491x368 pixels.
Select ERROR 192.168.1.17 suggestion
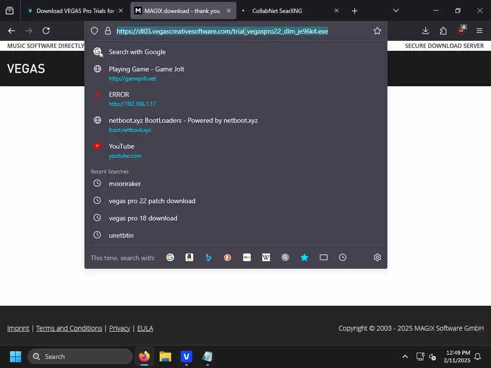click(235, 99)
